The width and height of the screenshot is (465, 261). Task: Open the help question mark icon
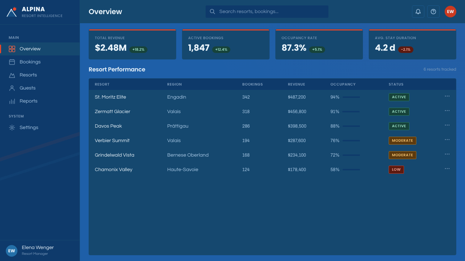click(x=433, y=12)
